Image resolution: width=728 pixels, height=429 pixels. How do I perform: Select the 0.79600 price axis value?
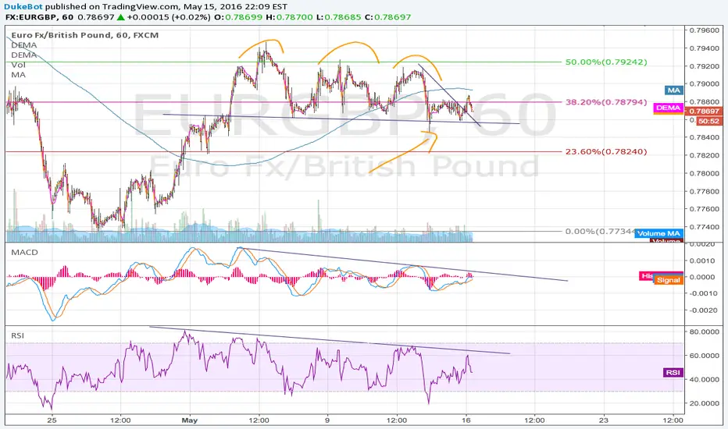pos(704,30)
